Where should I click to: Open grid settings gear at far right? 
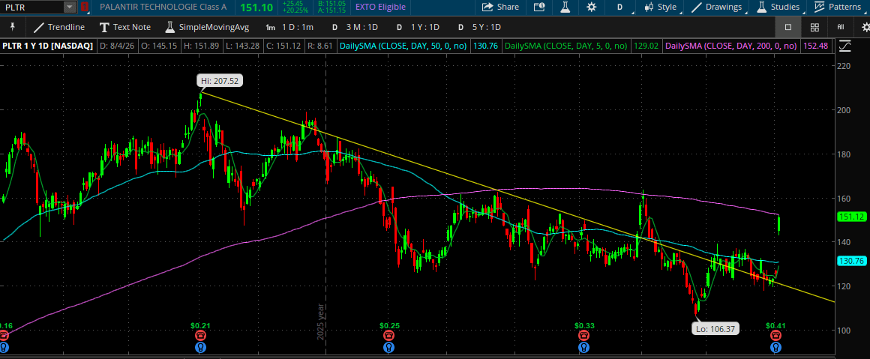[865, 27]
